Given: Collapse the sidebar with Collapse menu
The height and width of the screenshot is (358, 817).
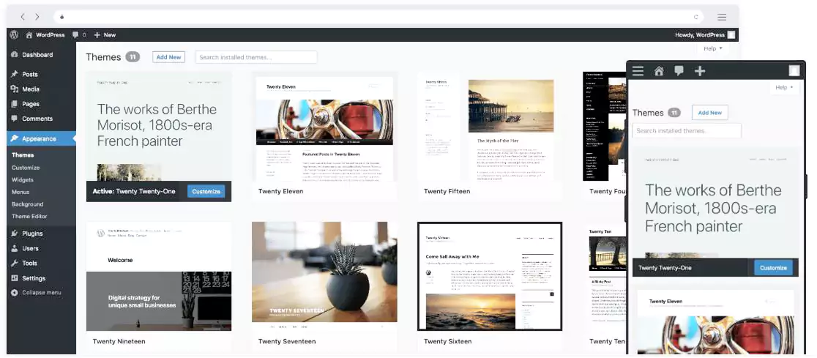Looking at the screenshot, I should (36, 293).
